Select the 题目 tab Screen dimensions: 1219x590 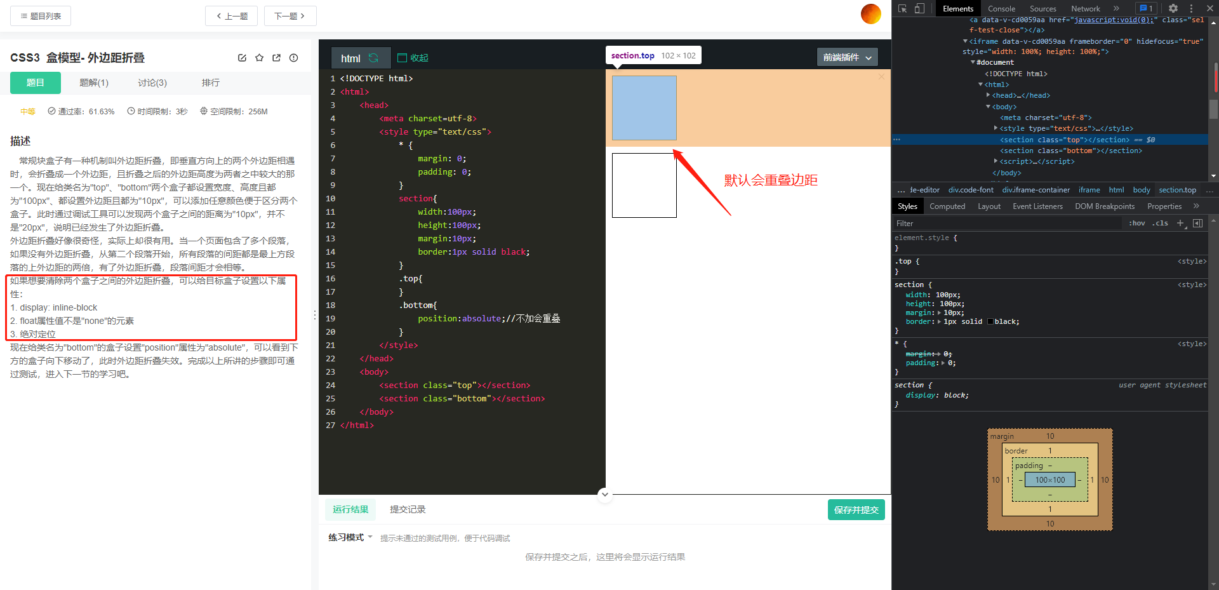pos(36,83)
